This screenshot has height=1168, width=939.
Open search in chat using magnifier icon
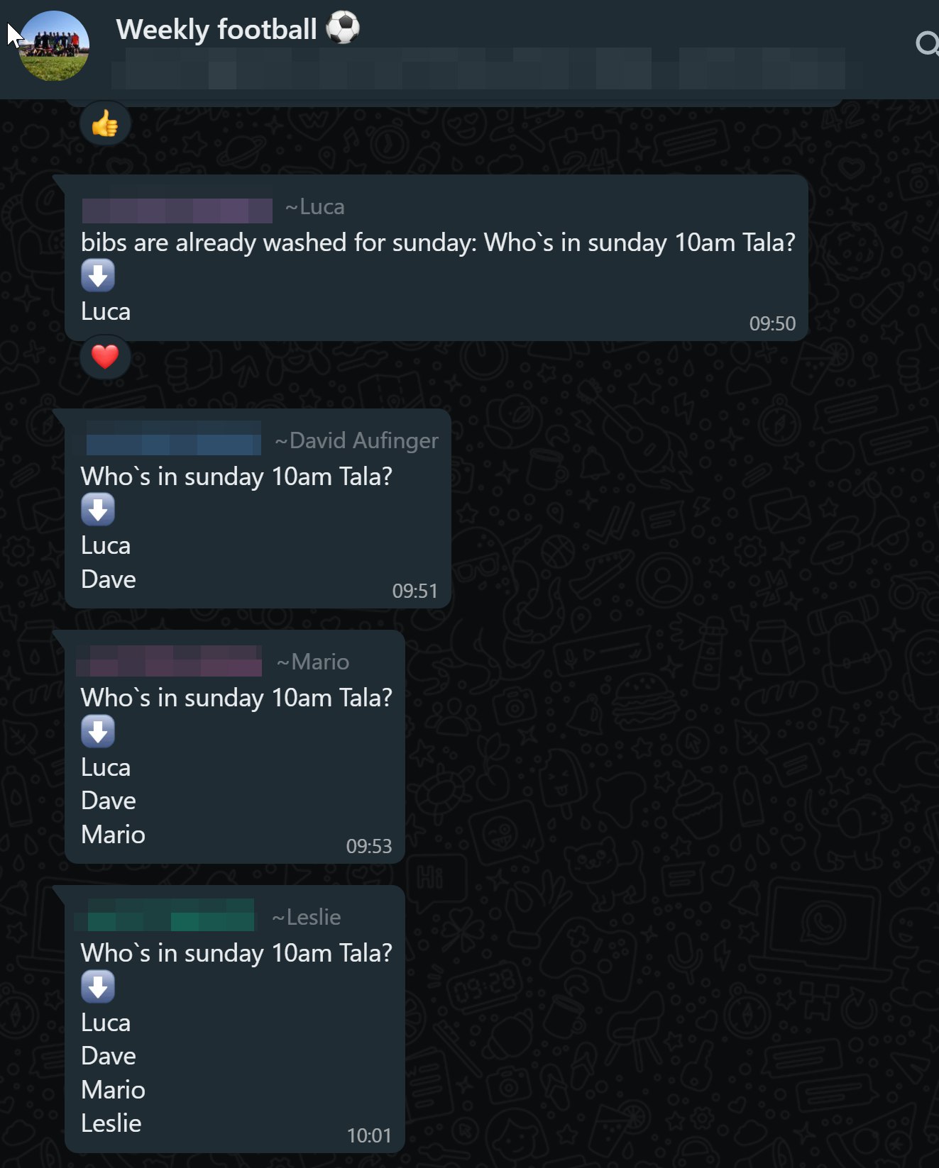coord(926,44)
